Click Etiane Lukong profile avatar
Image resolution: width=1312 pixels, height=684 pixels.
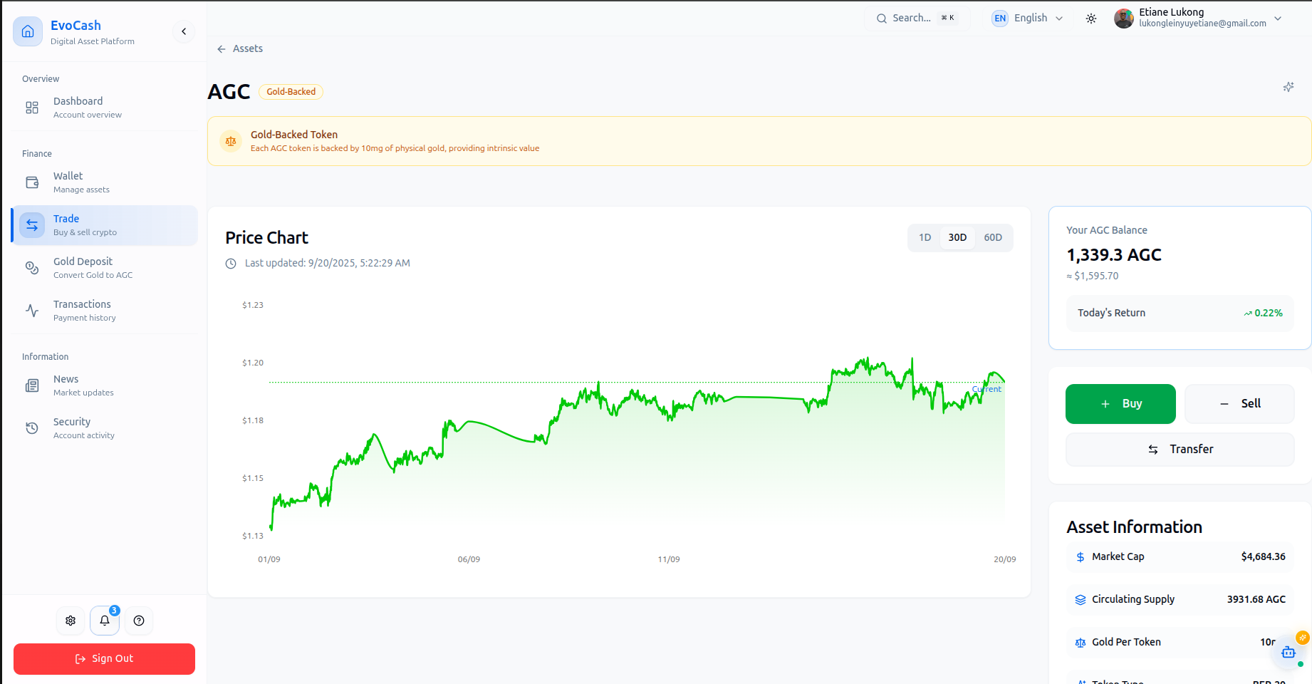(1124, 19)
